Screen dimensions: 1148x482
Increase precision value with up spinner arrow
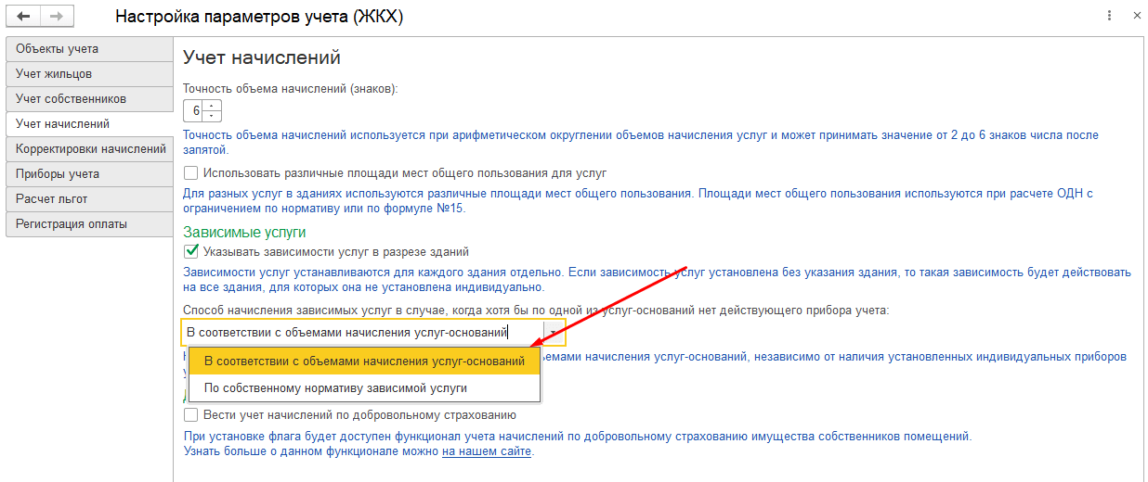pos(215,107)
